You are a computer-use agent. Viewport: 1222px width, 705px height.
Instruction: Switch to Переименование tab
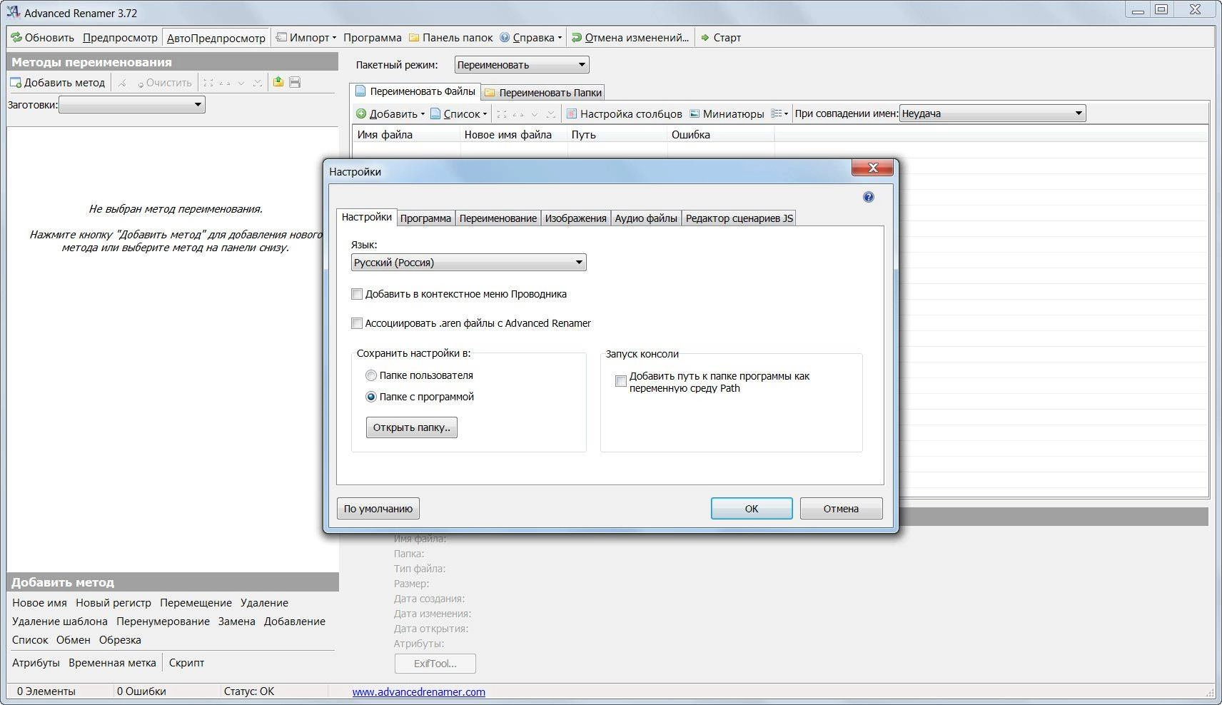tap(498, 218)
